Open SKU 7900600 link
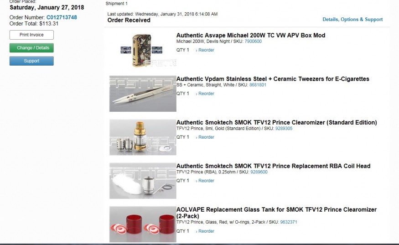This screenshot has height=245, width=399. click(253, 41)
